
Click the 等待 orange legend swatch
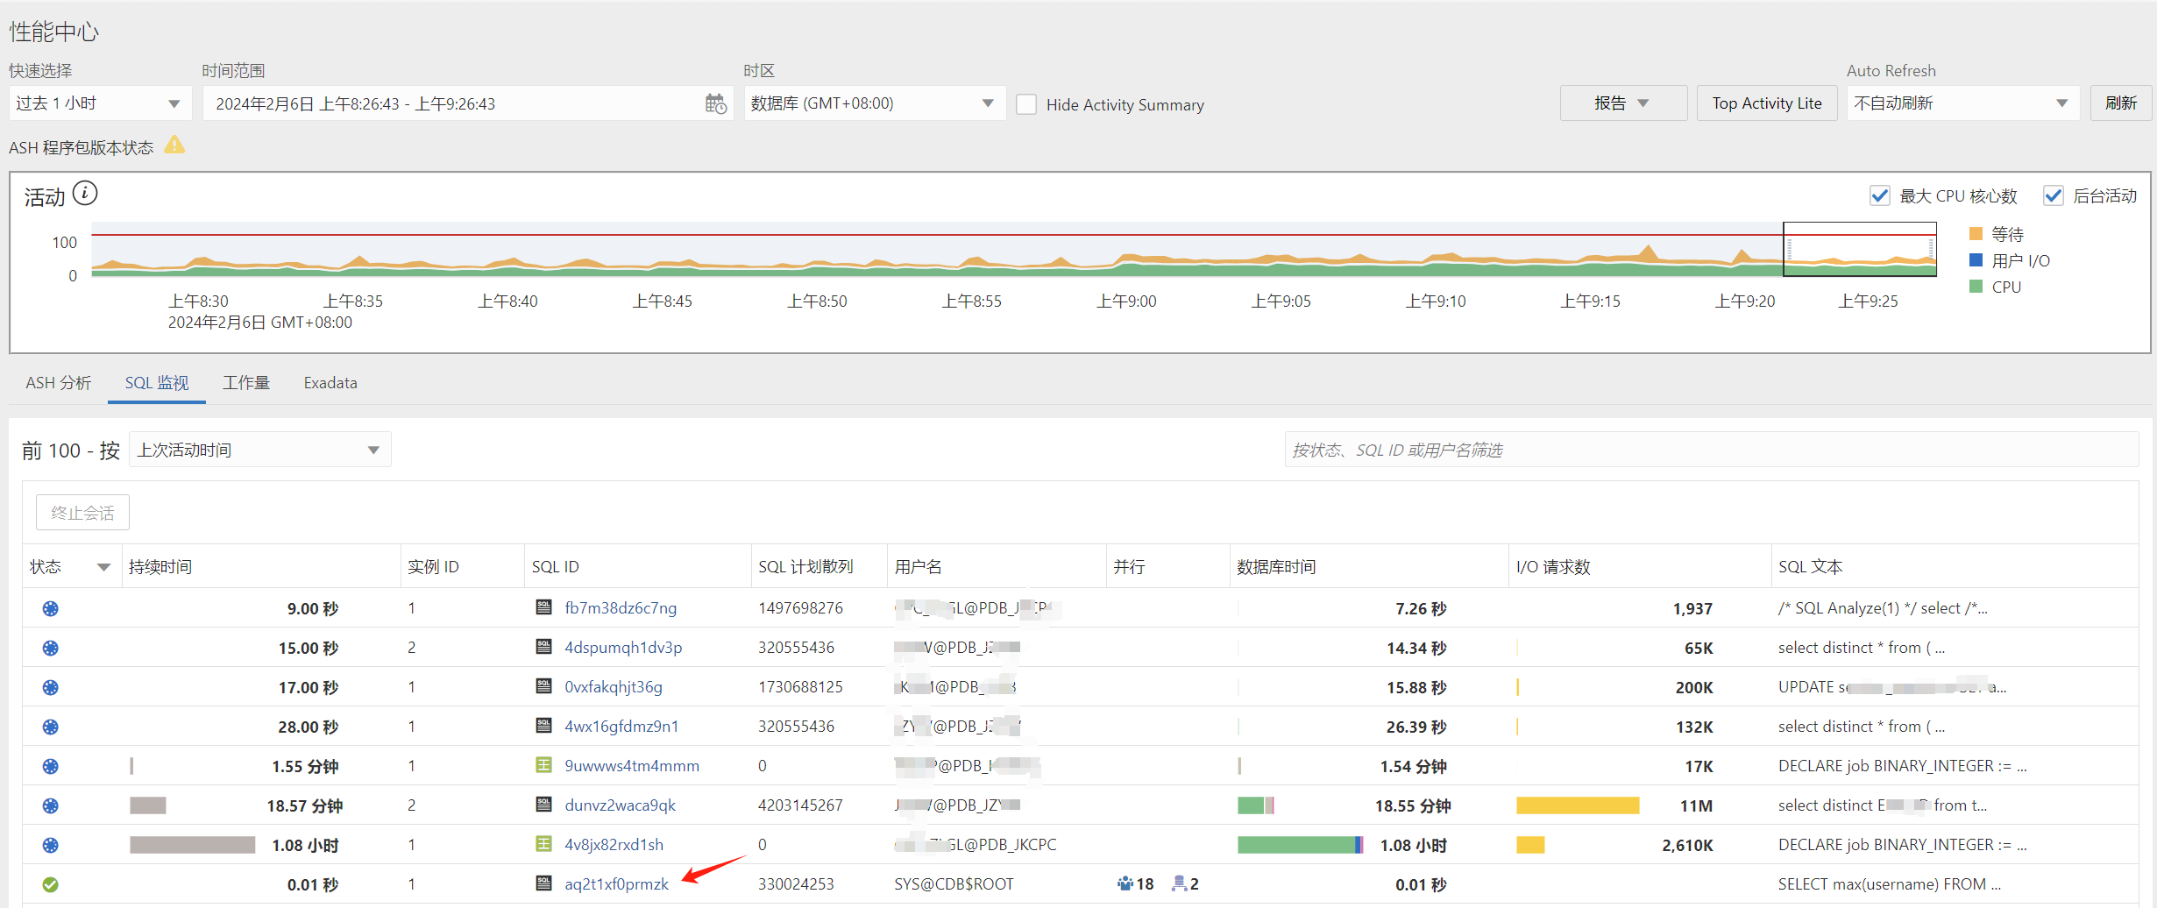(1976, 233)
